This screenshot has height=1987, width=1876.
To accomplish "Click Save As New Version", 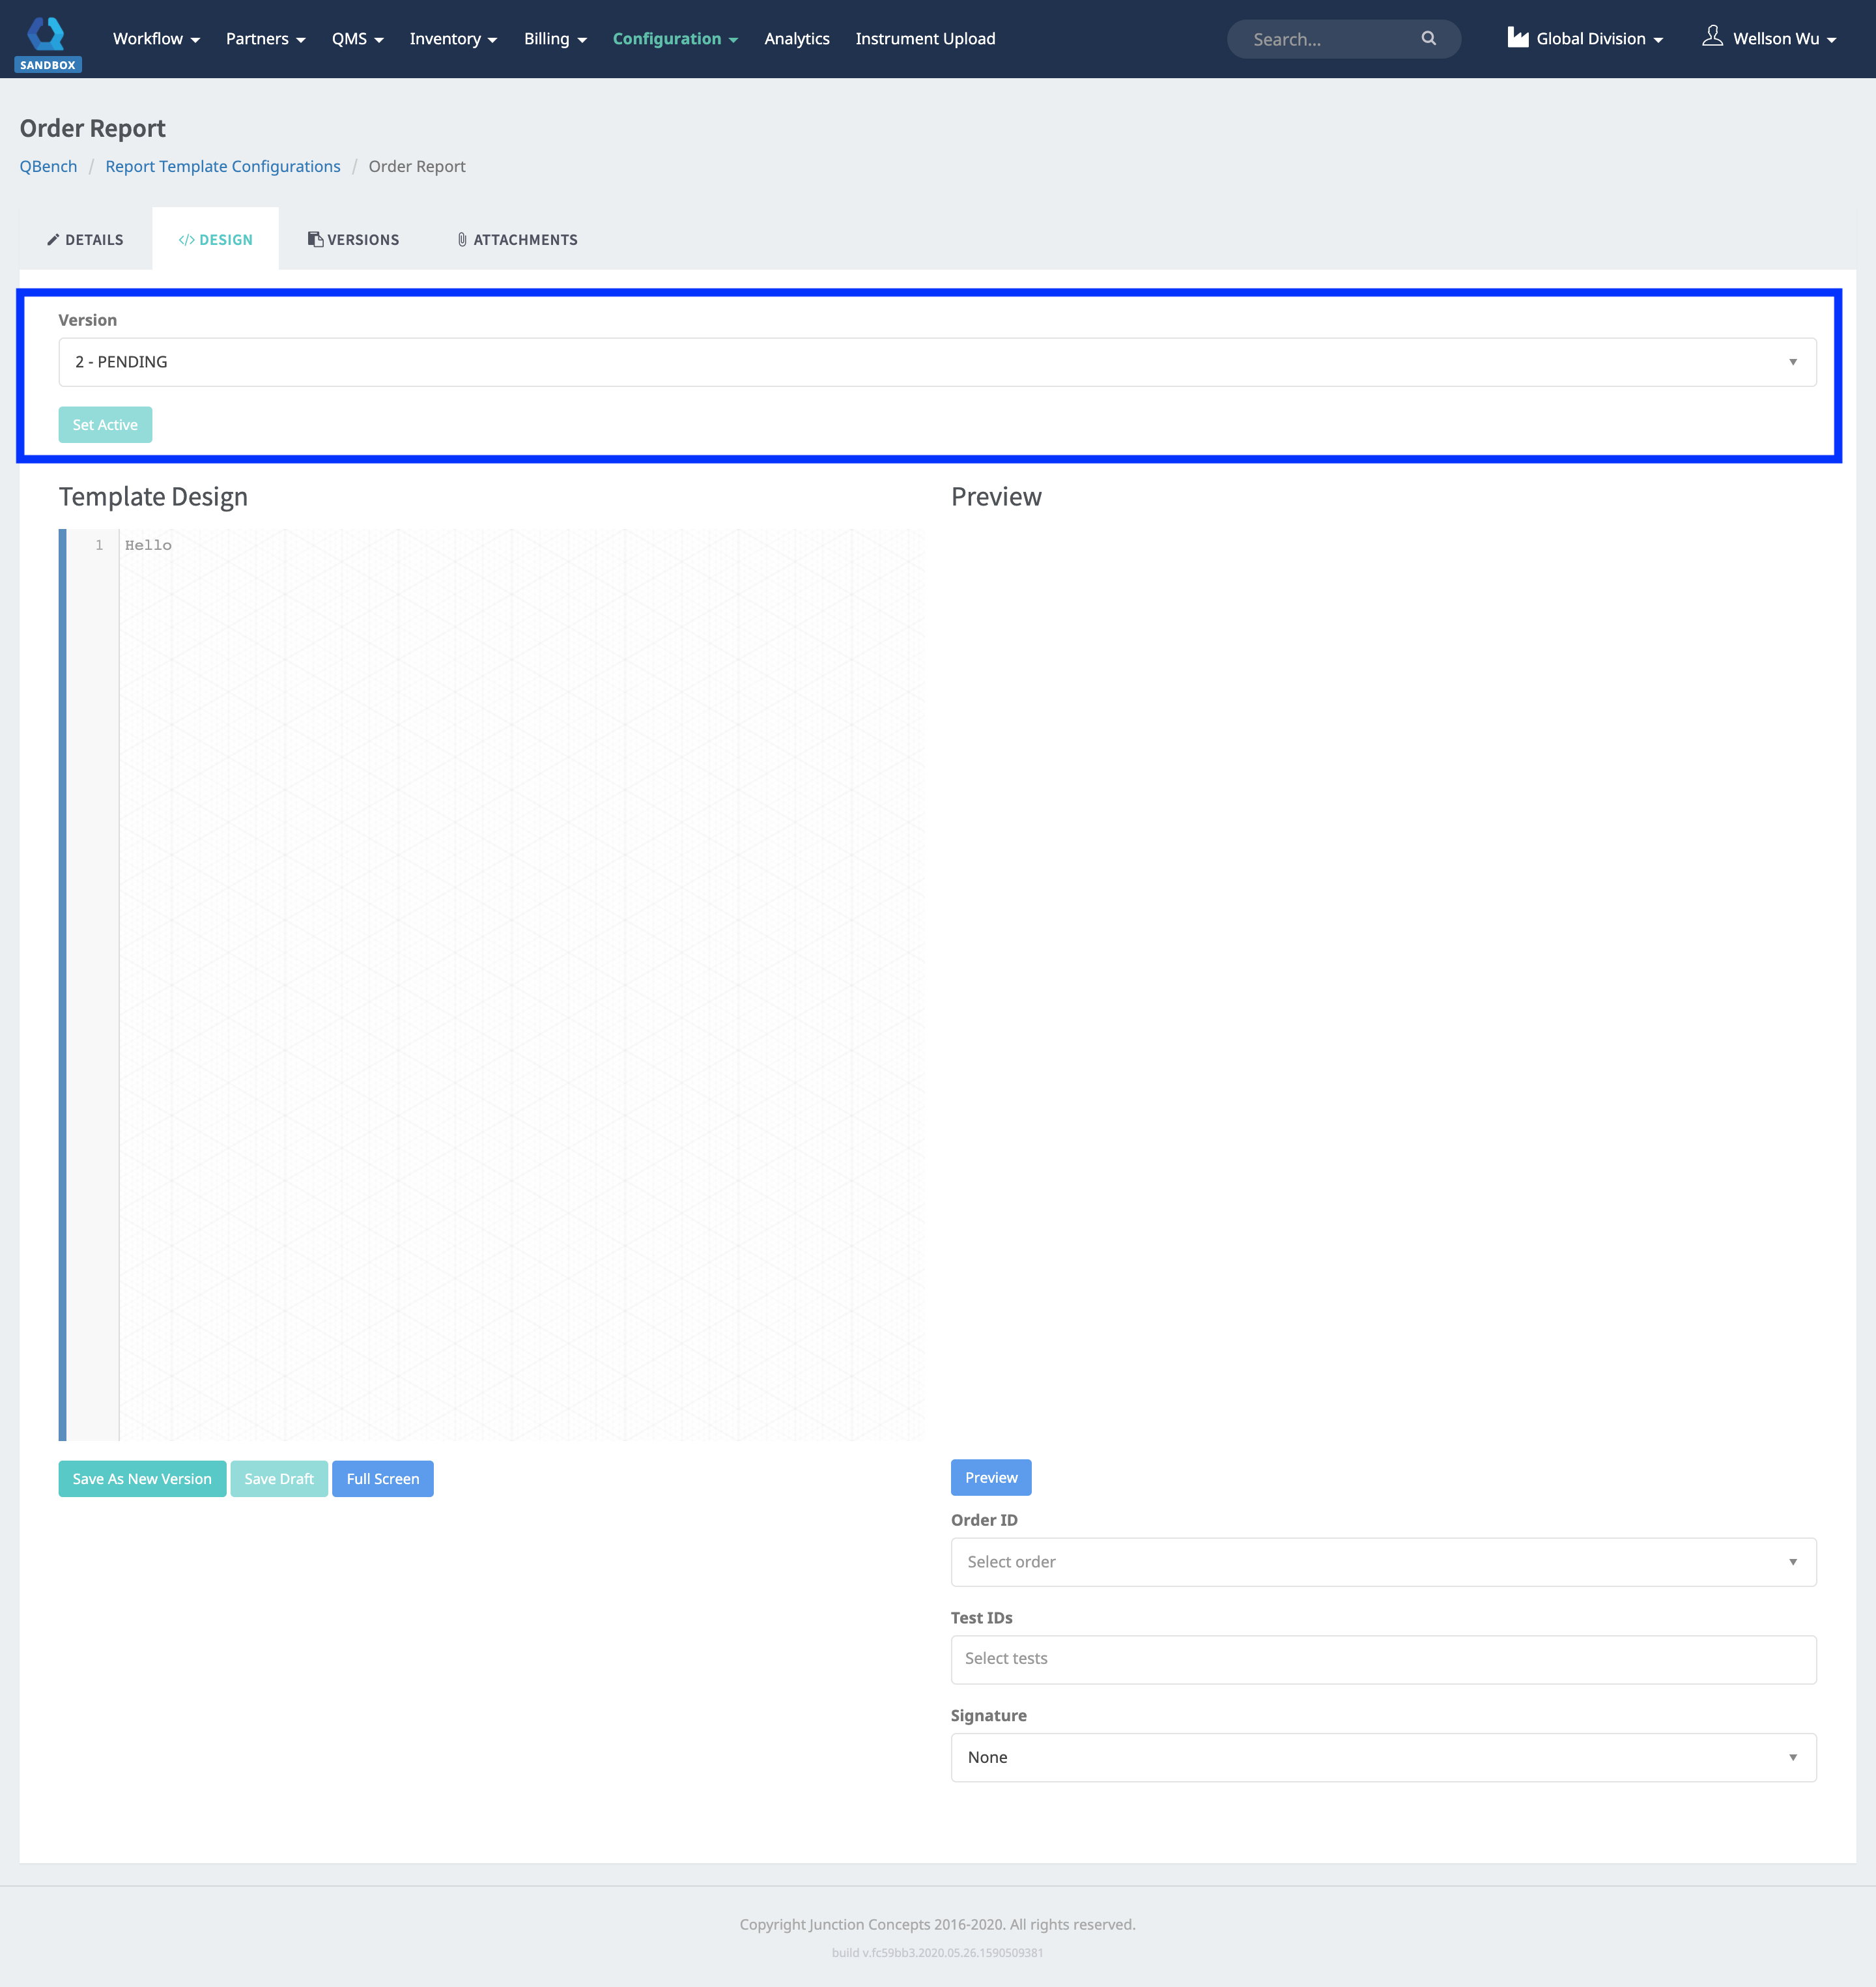I will point(141,1478).
